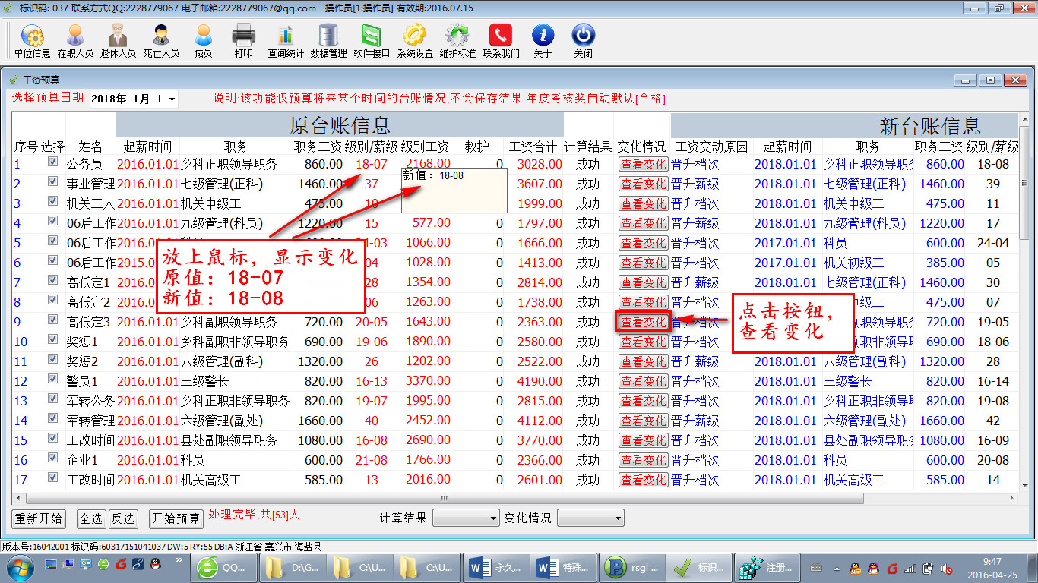Click the 全选 select all button
Image resolution: width=1038 pixels, height=583 pixels.
[x=91, y=518]
